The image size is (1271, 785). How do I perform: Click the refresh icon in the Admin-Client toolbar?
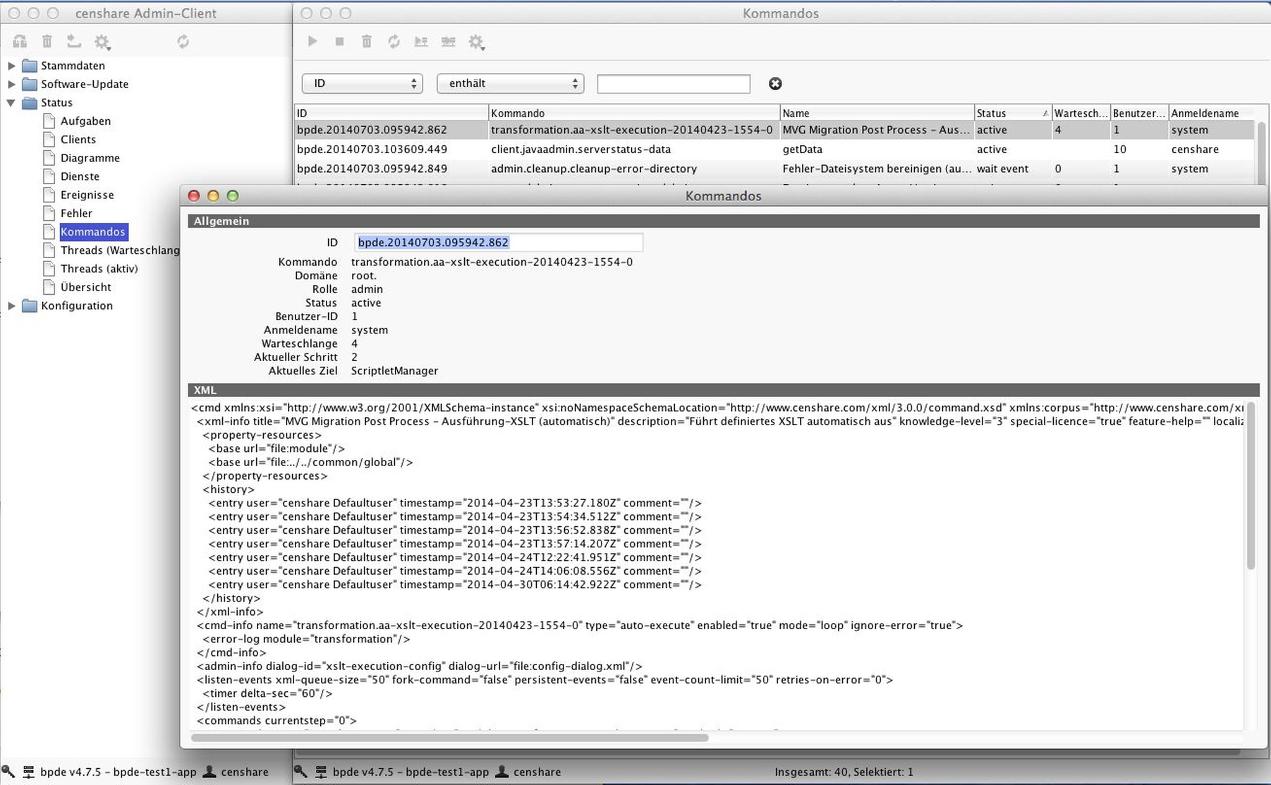tap(182, 42)
